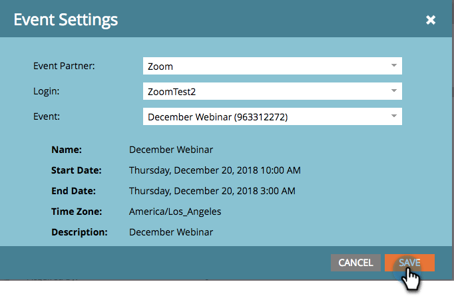Image resolution: width=454 pixels, height=298 pixels.
Task: Click the Event Settings dialog title
Action: tap(66, 20)
